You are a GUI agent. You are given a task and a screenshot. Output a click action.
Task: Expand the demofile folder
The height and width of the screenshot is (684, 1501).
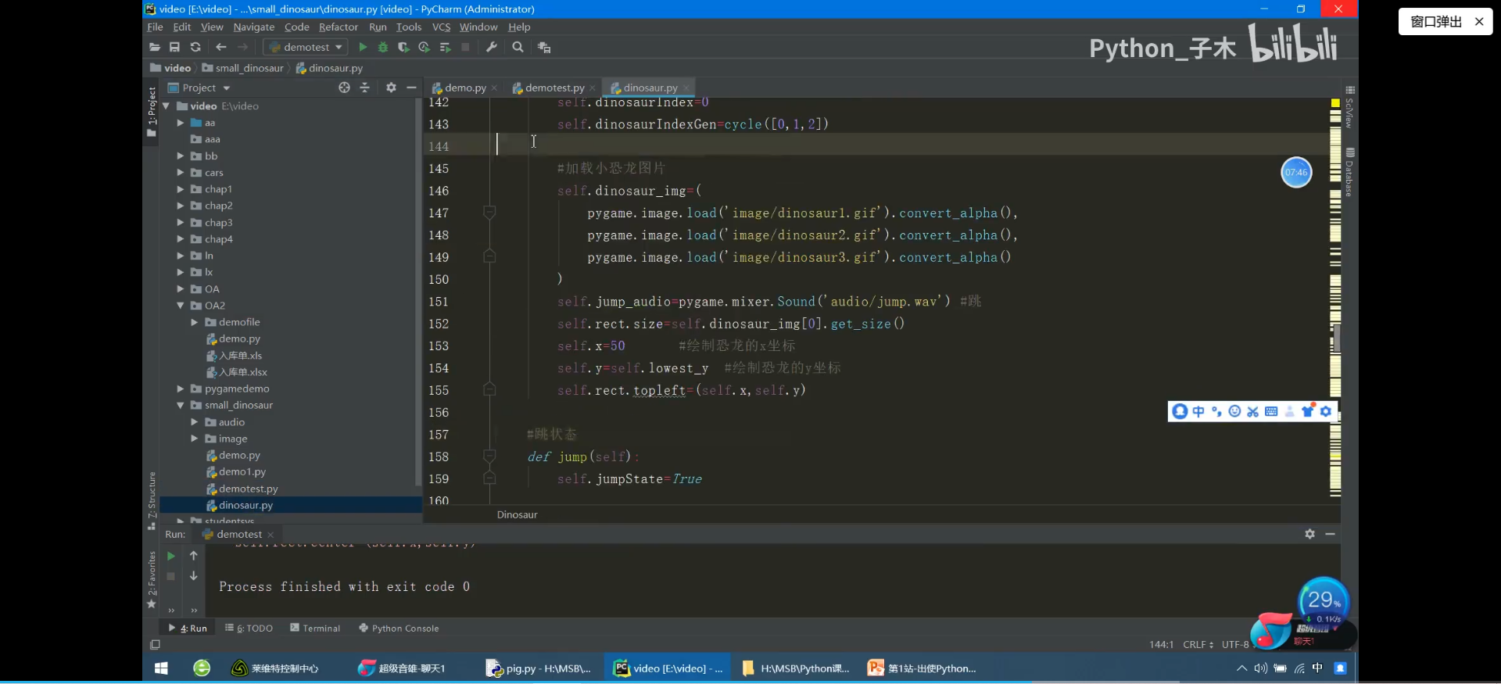tap(195, 322)
